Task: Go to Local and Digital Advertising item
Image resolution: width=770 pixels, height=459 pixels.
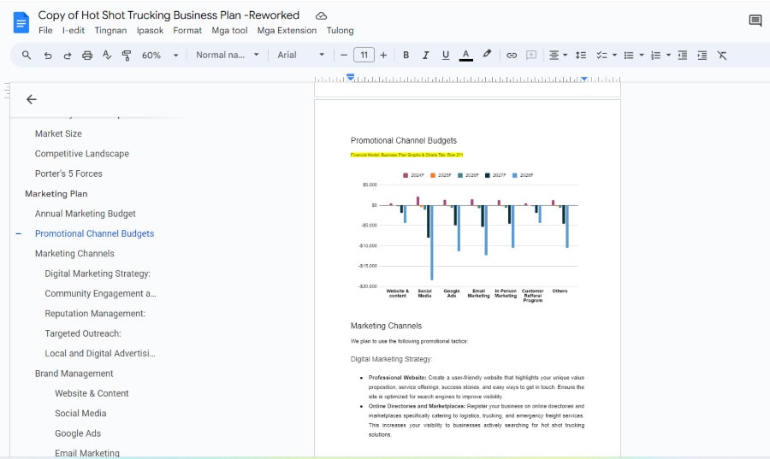Action: (x=100, y=354)
